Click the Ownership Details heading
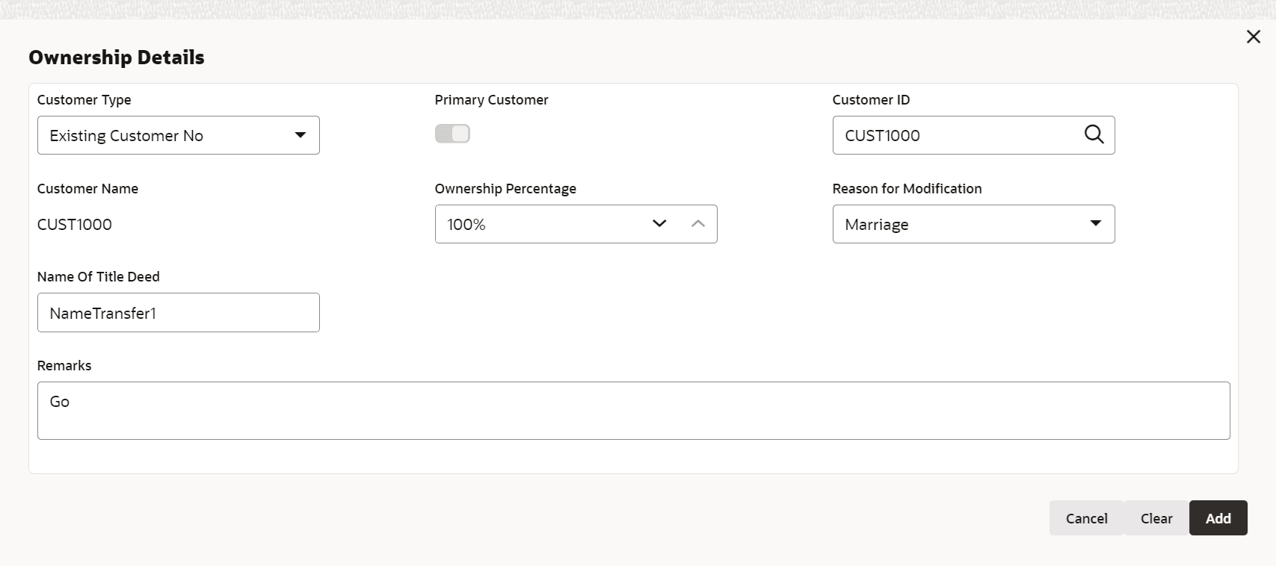This screenshot has height=566, width=1276. (x=117, y=57)
